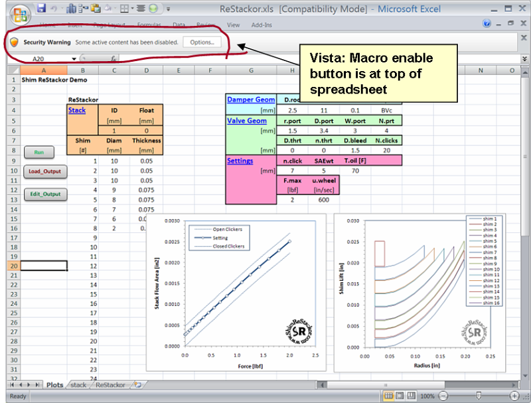Follow the Settings hyperlink

coord(240,161)
